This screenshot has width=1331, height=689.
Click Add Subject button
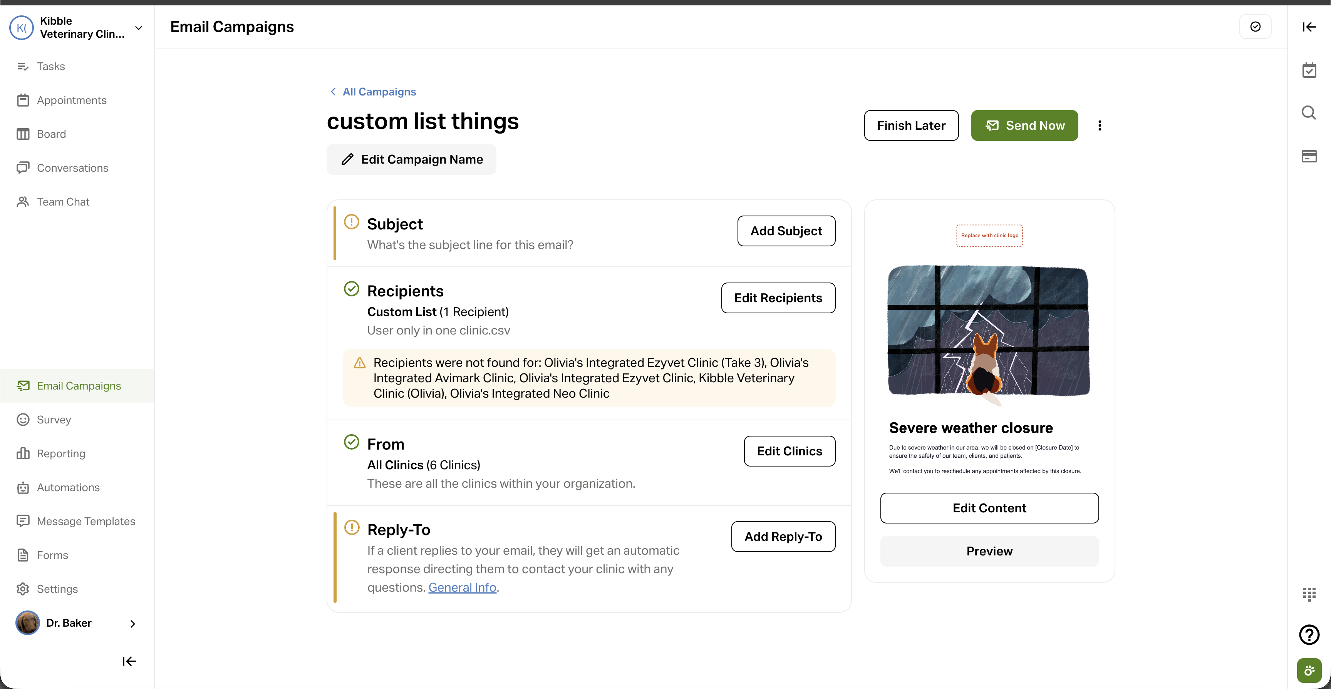pyautogui.click(x=786, y=231)
